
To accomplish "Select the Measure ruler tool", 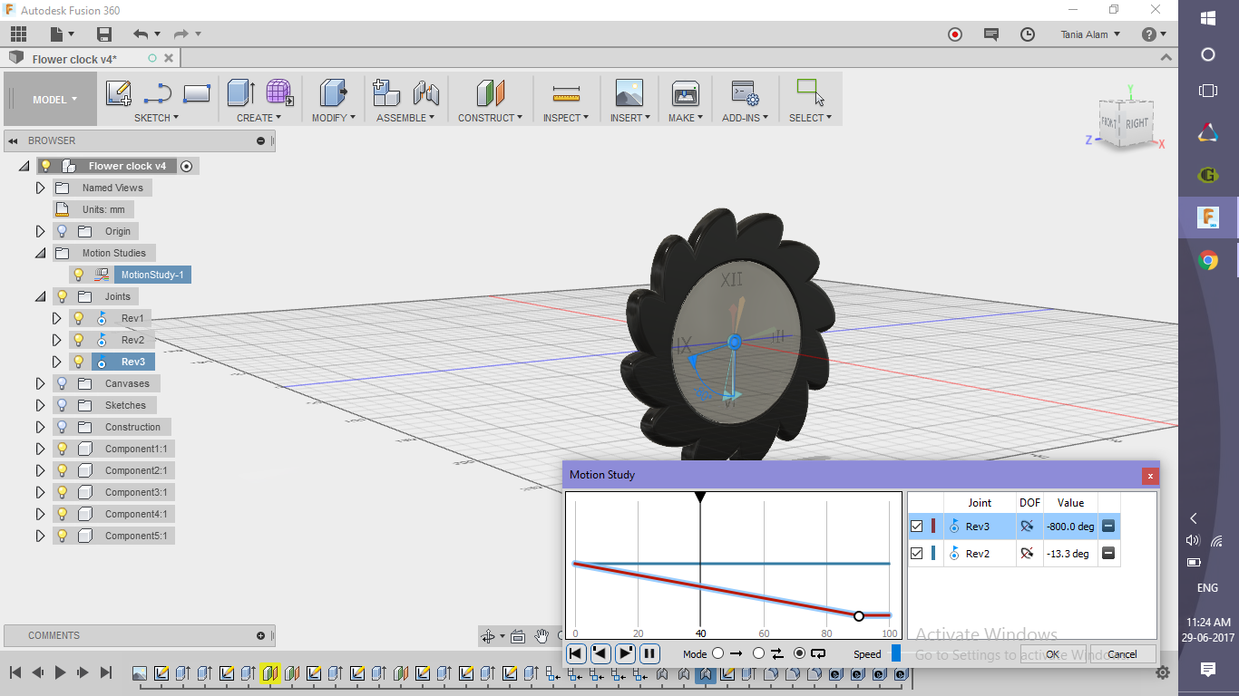I will (x=566, y=93).
